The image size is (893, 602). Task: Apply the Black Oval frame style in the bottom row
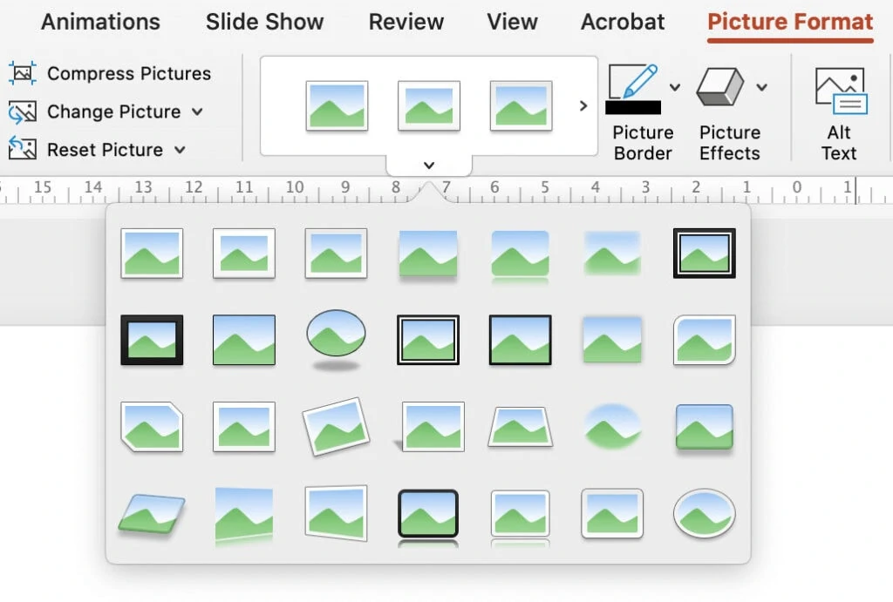coord(704,514)
